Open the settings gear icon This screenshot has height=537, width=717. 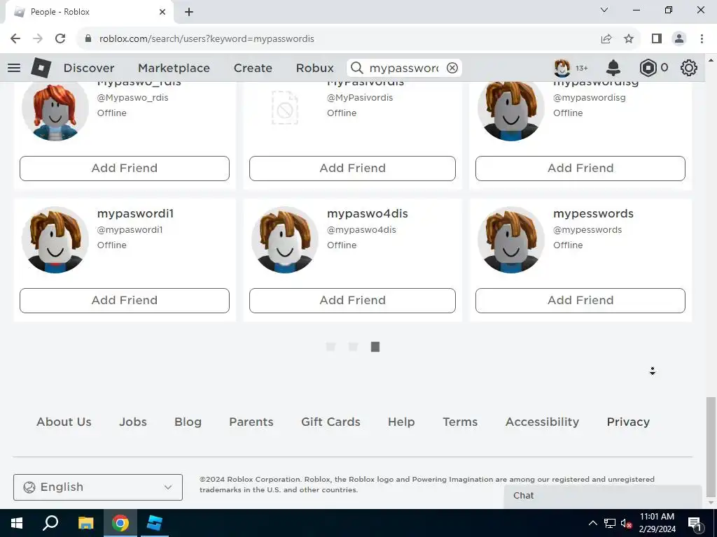click(689, 68)
